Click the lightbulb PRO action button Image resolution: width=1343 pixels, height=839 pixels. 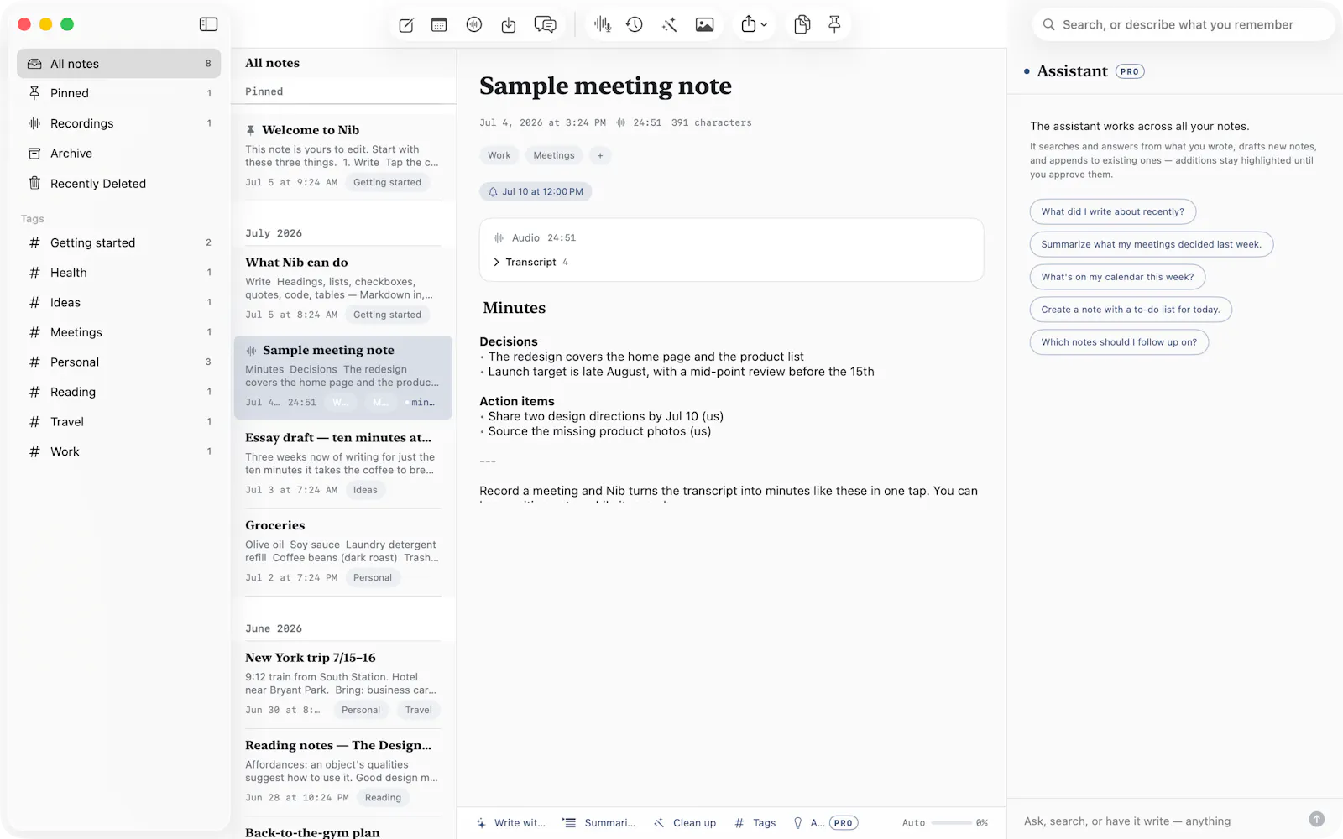[x=824, y=823]
